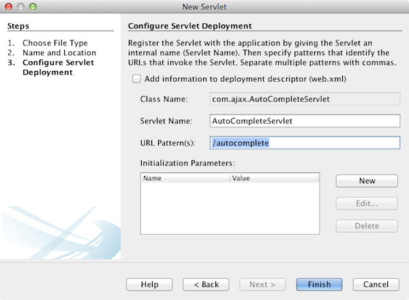Select the Choose File Type step
This screenshot has height=300, width=409.
55,43
